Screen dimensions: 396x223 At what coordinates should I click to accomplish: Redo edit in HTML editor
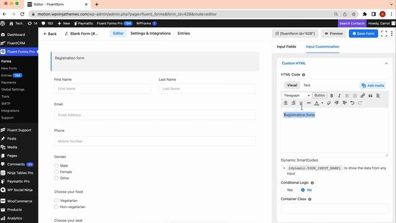pos(360,103)
